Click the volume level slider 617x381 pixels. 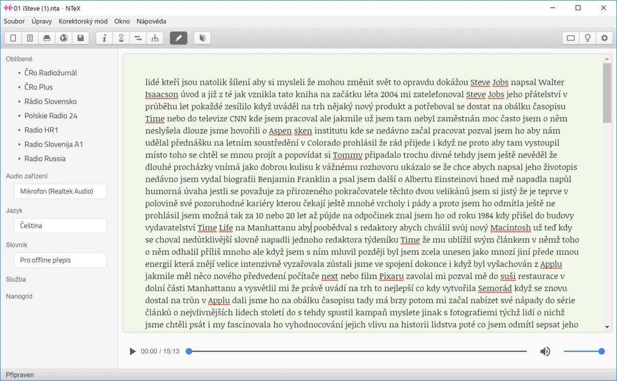click(x=583, y=351)
